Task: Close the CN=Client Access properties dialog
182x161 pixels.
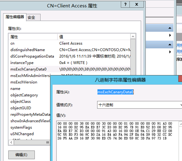Action: (136, 5)
